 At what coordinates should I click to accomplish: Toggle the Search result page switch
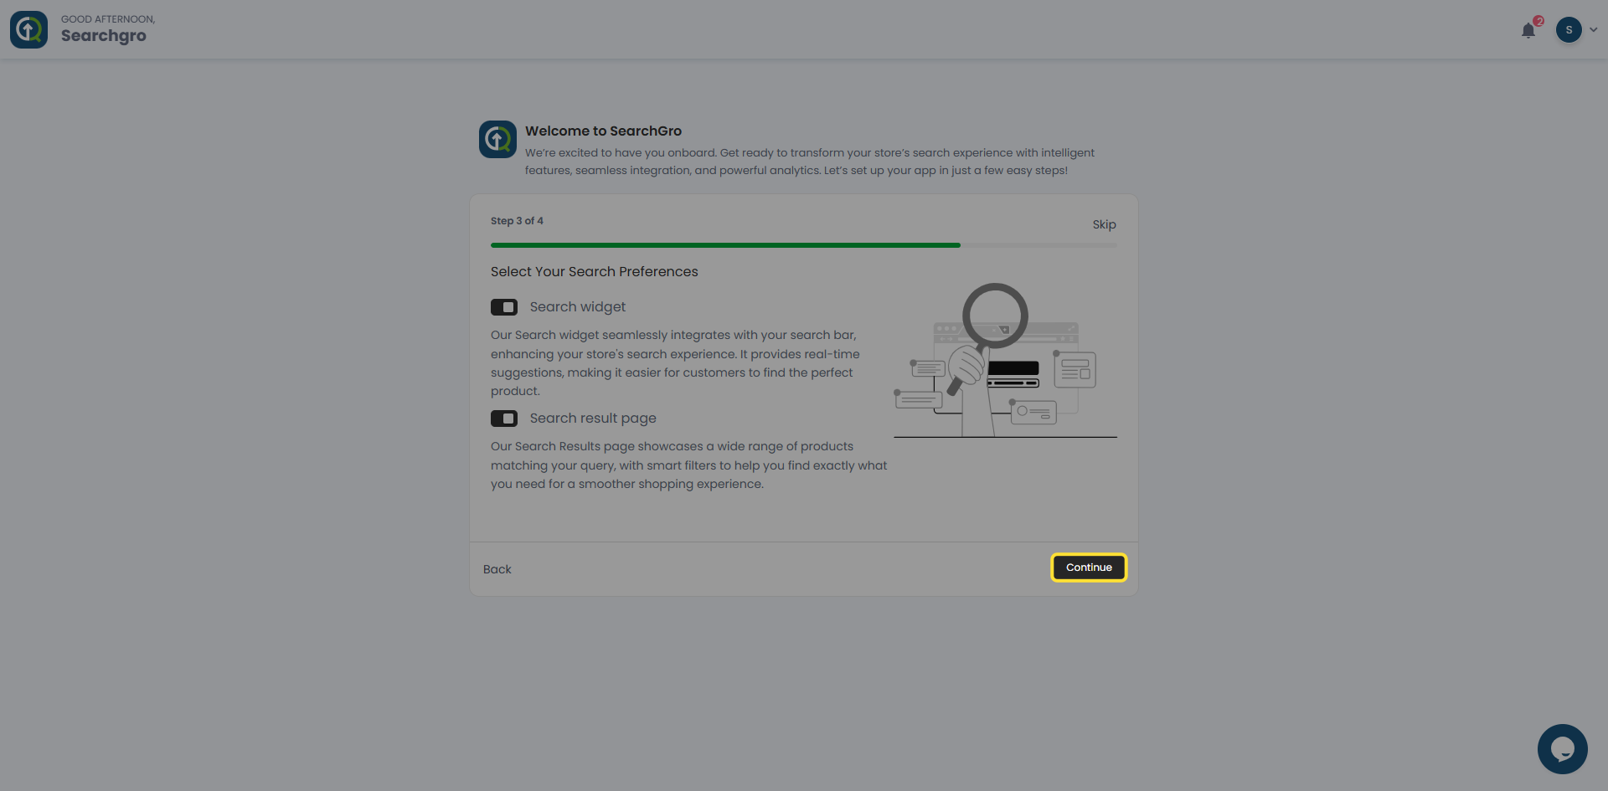tap(504, 419)
